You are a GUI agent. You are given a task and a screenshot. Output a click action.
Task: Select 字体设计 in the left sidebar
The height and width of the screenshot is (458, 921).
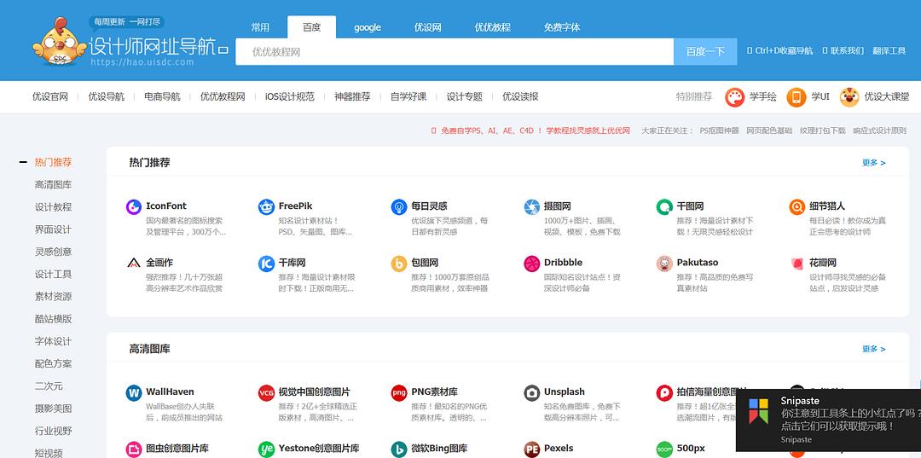(54, 341)
